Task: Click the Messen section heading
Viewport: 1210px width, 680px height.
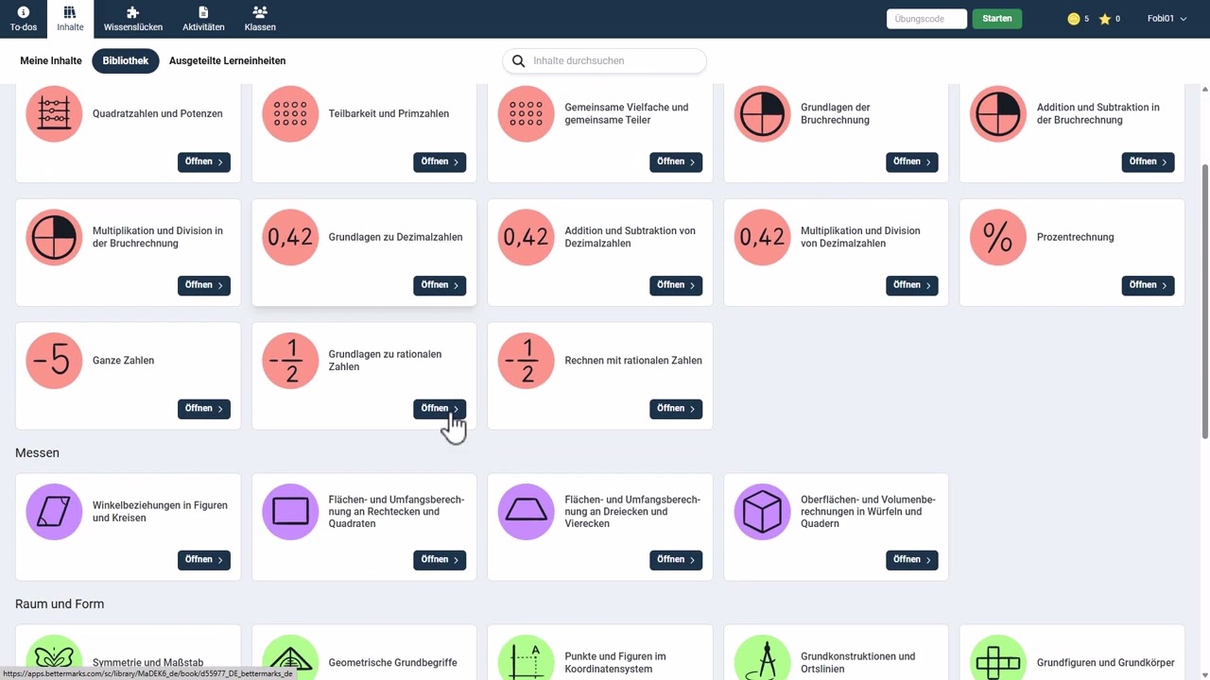Action: (37, 453)
